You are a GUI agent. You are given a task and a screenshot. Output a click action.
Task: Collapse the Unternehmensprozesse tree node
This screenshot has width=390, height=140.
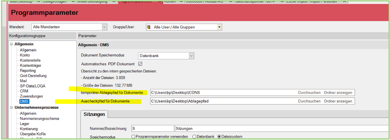click(x=11, y=108)
